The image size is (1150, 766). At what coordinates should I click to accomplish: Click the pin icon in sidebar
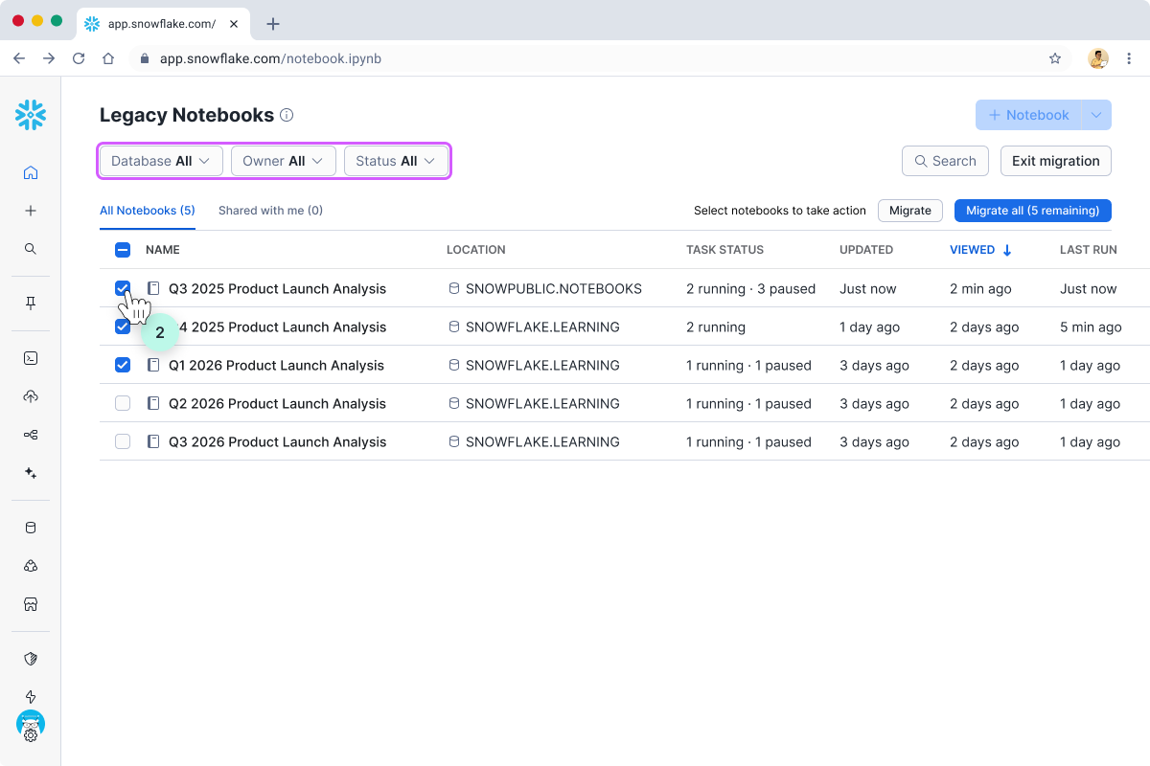(x=31, y=304)
